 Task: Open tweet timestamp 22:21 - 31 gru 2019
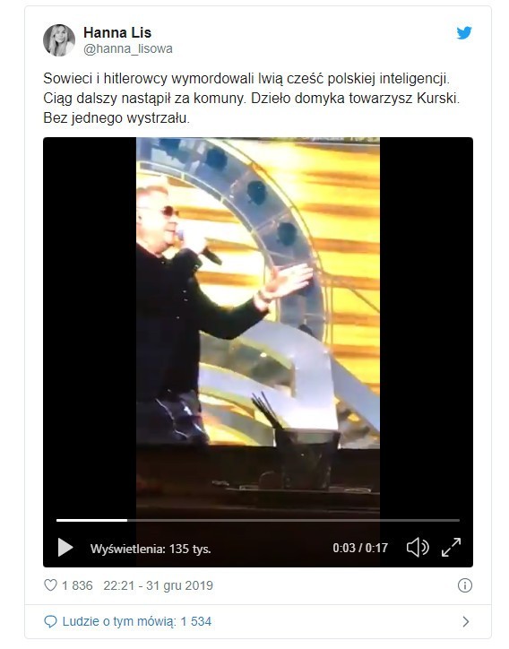coord(158,585)
